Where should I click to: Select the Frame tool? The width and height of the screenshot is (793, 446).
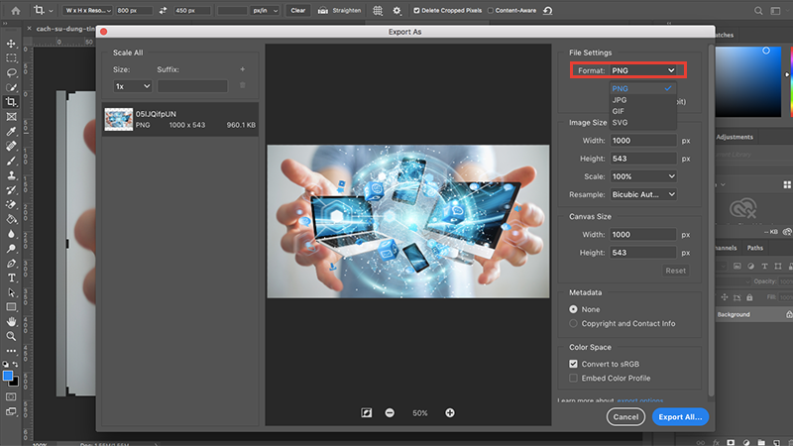(x=11, y=117)
